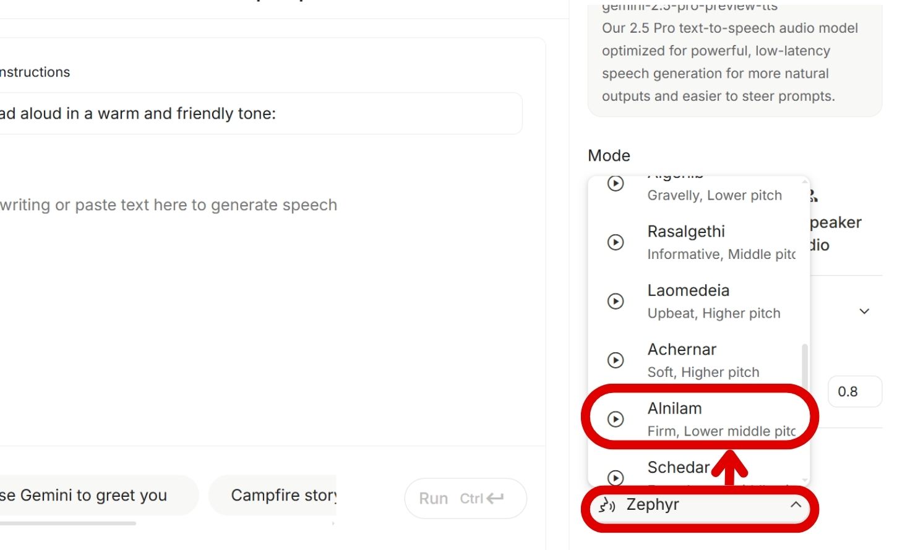Click the voice waveform icon beside Zephyr
897x550 pixels.
[607, 506]
